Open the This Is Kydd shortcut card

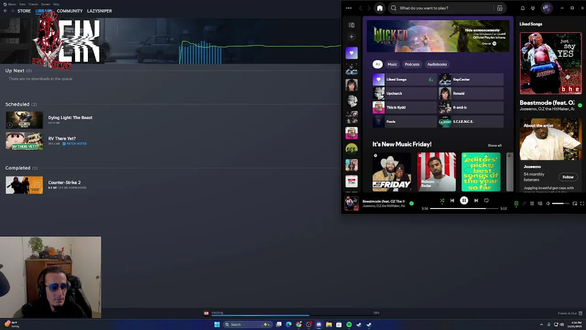[x=404, y=107]
